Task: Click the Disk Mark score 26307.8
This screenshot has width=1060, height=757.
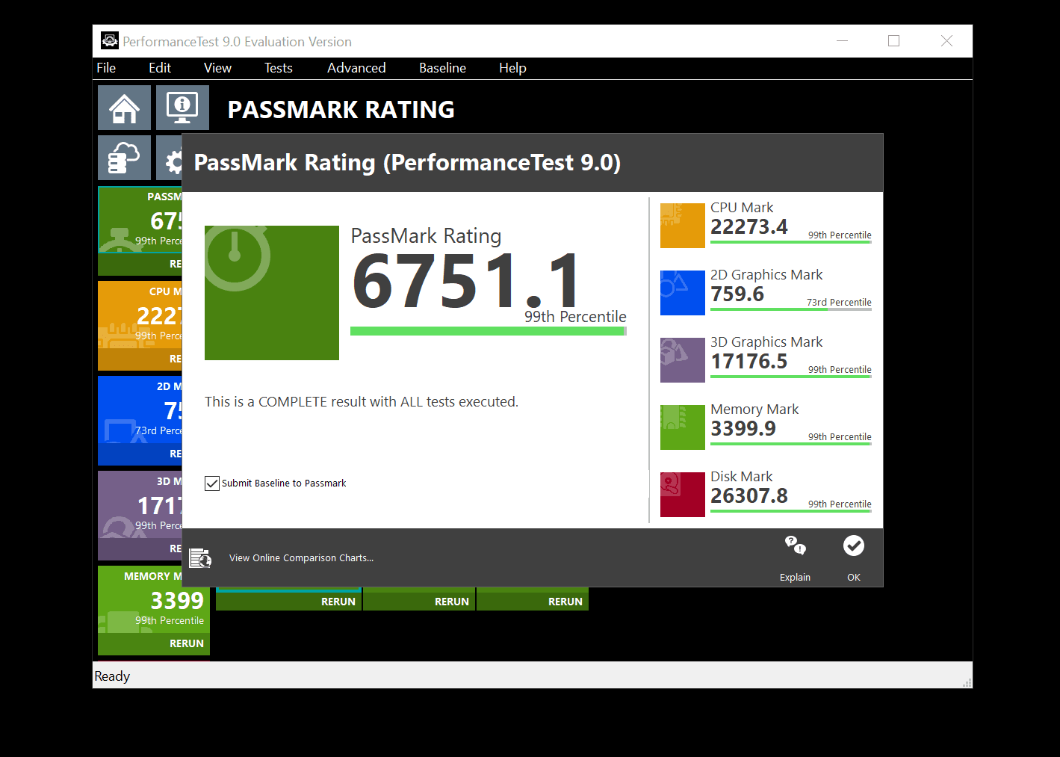Action: pos(749,496)
